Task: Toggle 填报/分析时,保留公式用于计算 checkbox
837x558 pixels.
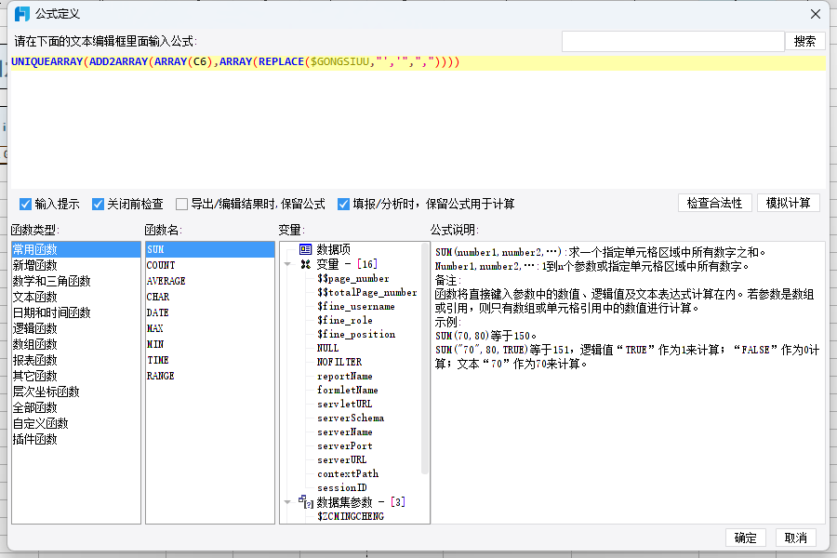Action: [343, 204]
